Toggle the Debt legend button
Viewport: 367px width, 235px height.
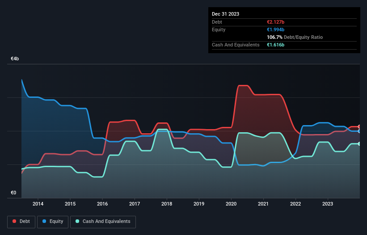tap(21, 222)
